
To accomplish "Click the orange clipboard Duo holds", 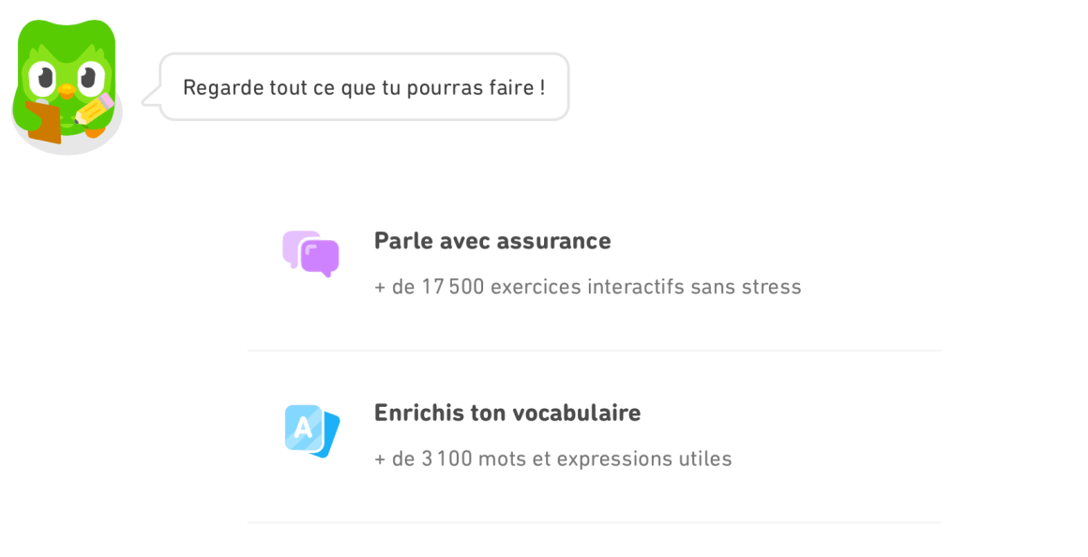I will (x=43, y=123).
